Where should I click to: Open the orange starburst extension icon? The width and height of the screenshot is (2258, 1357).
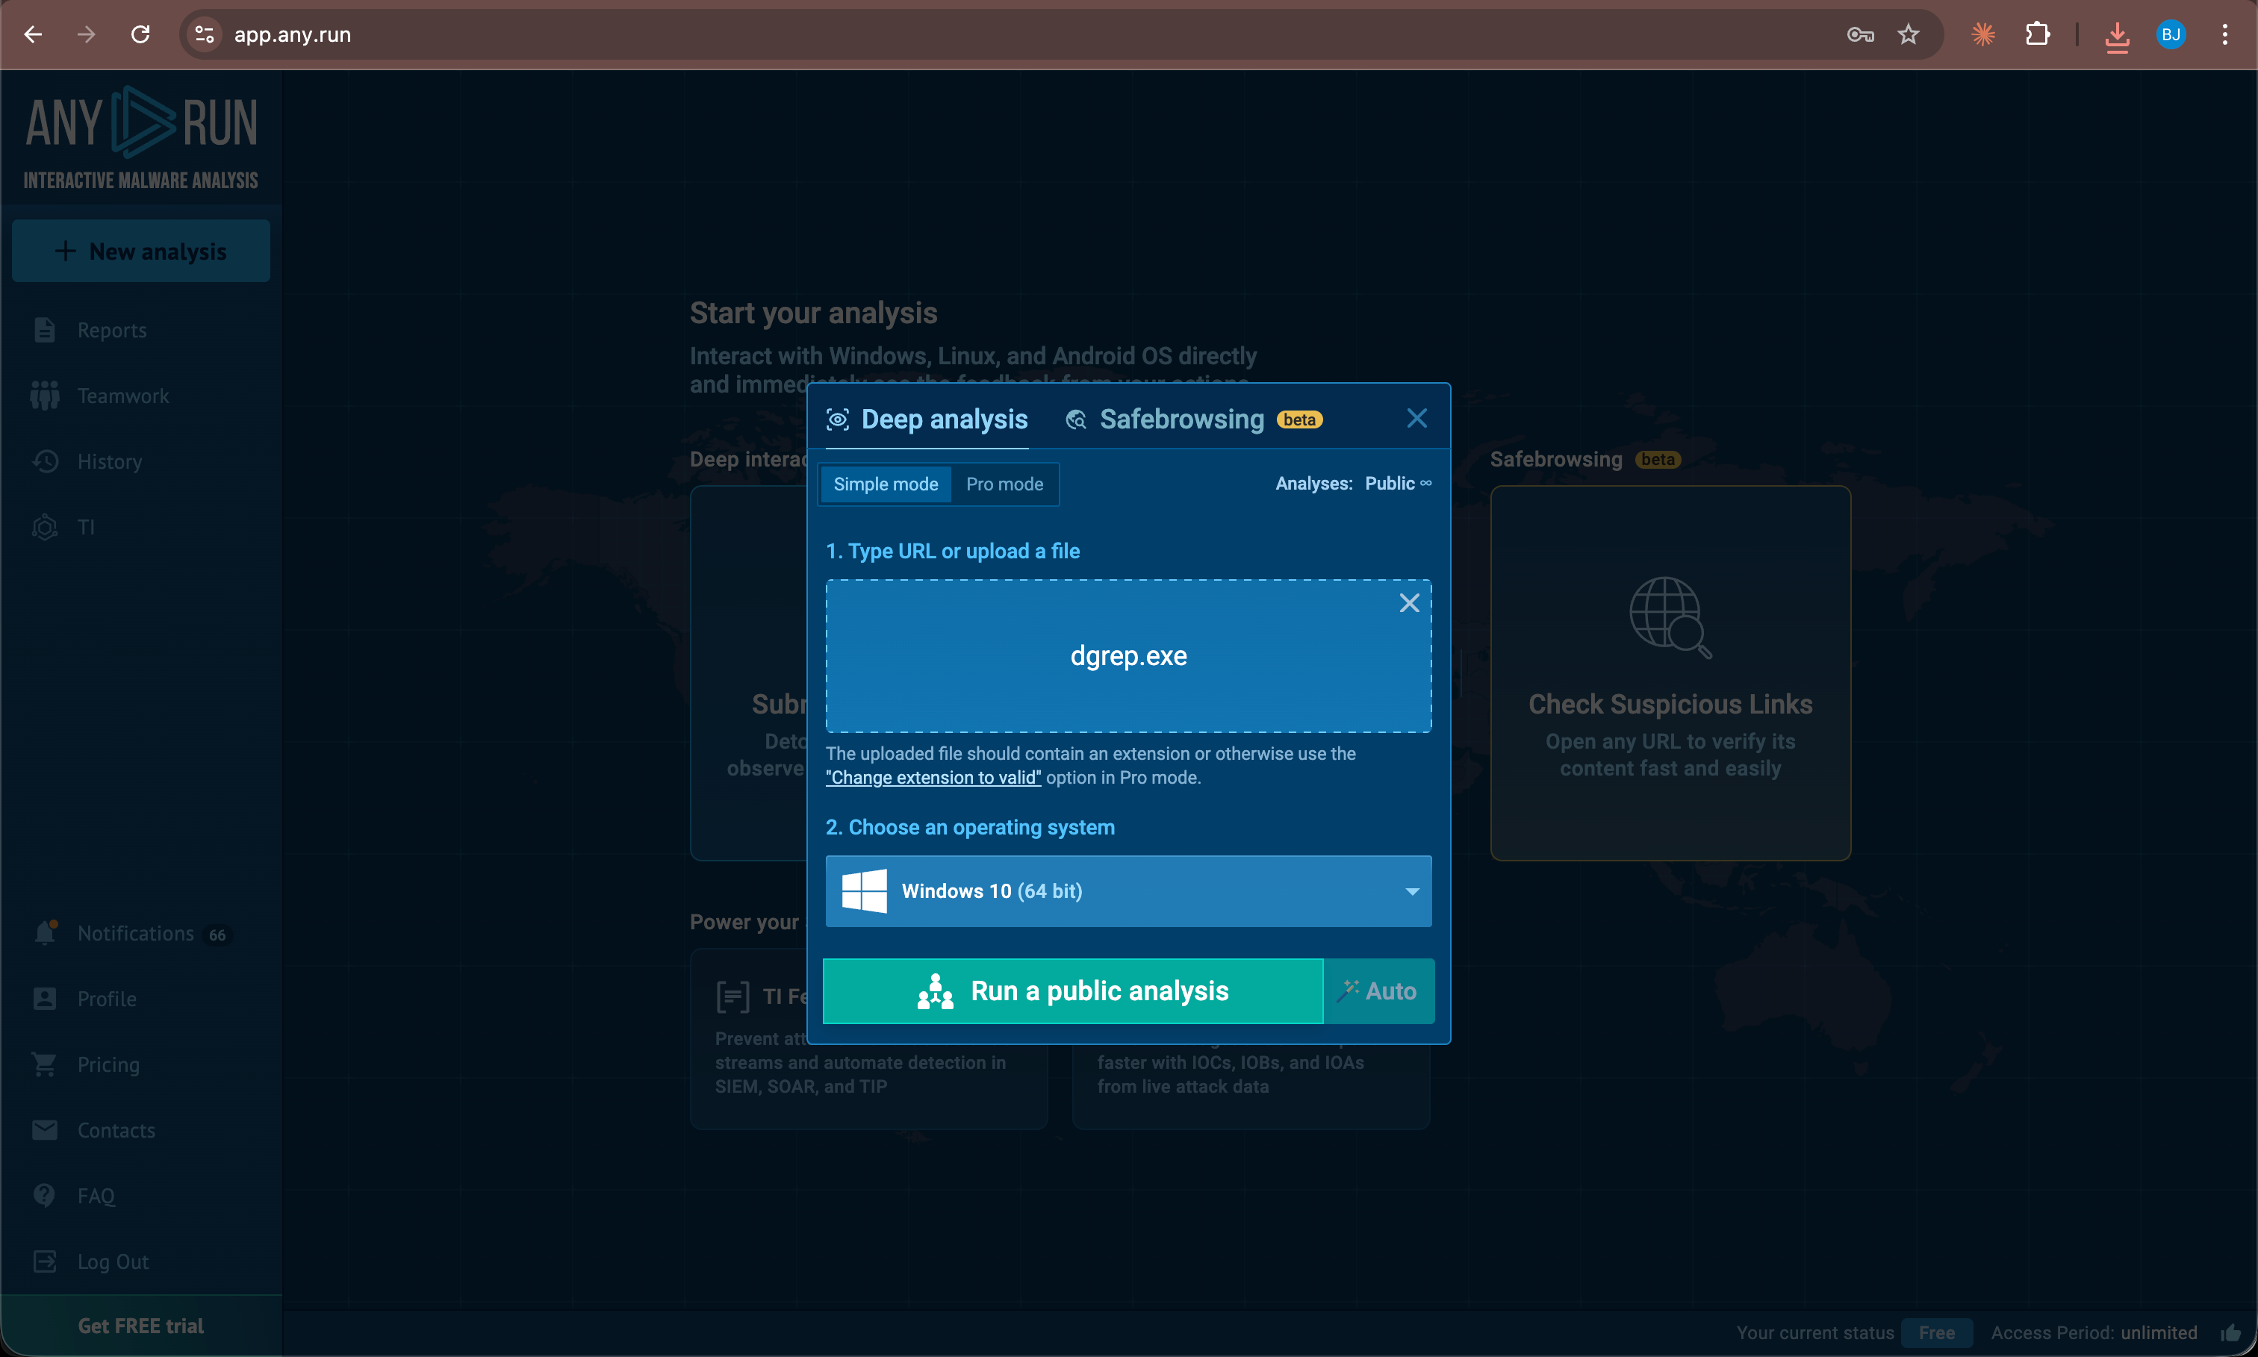(1982, 35)
